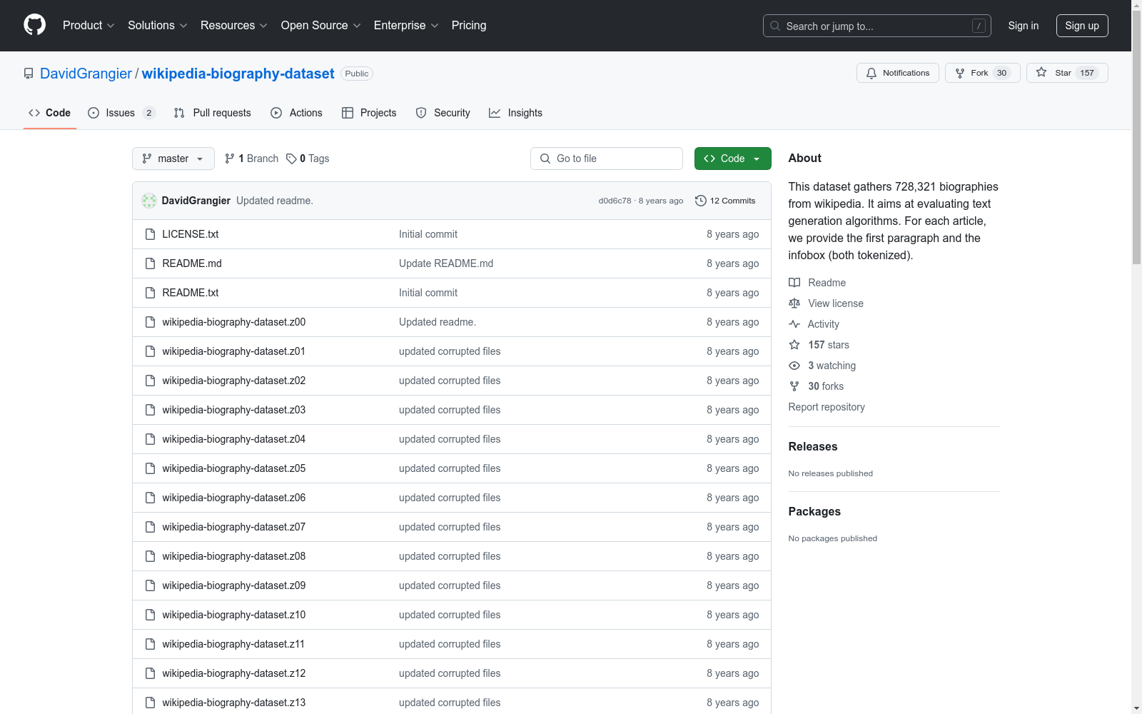Screen dimensions: 1142x714
Task: View the 12 Commits history
Action: 725,201
